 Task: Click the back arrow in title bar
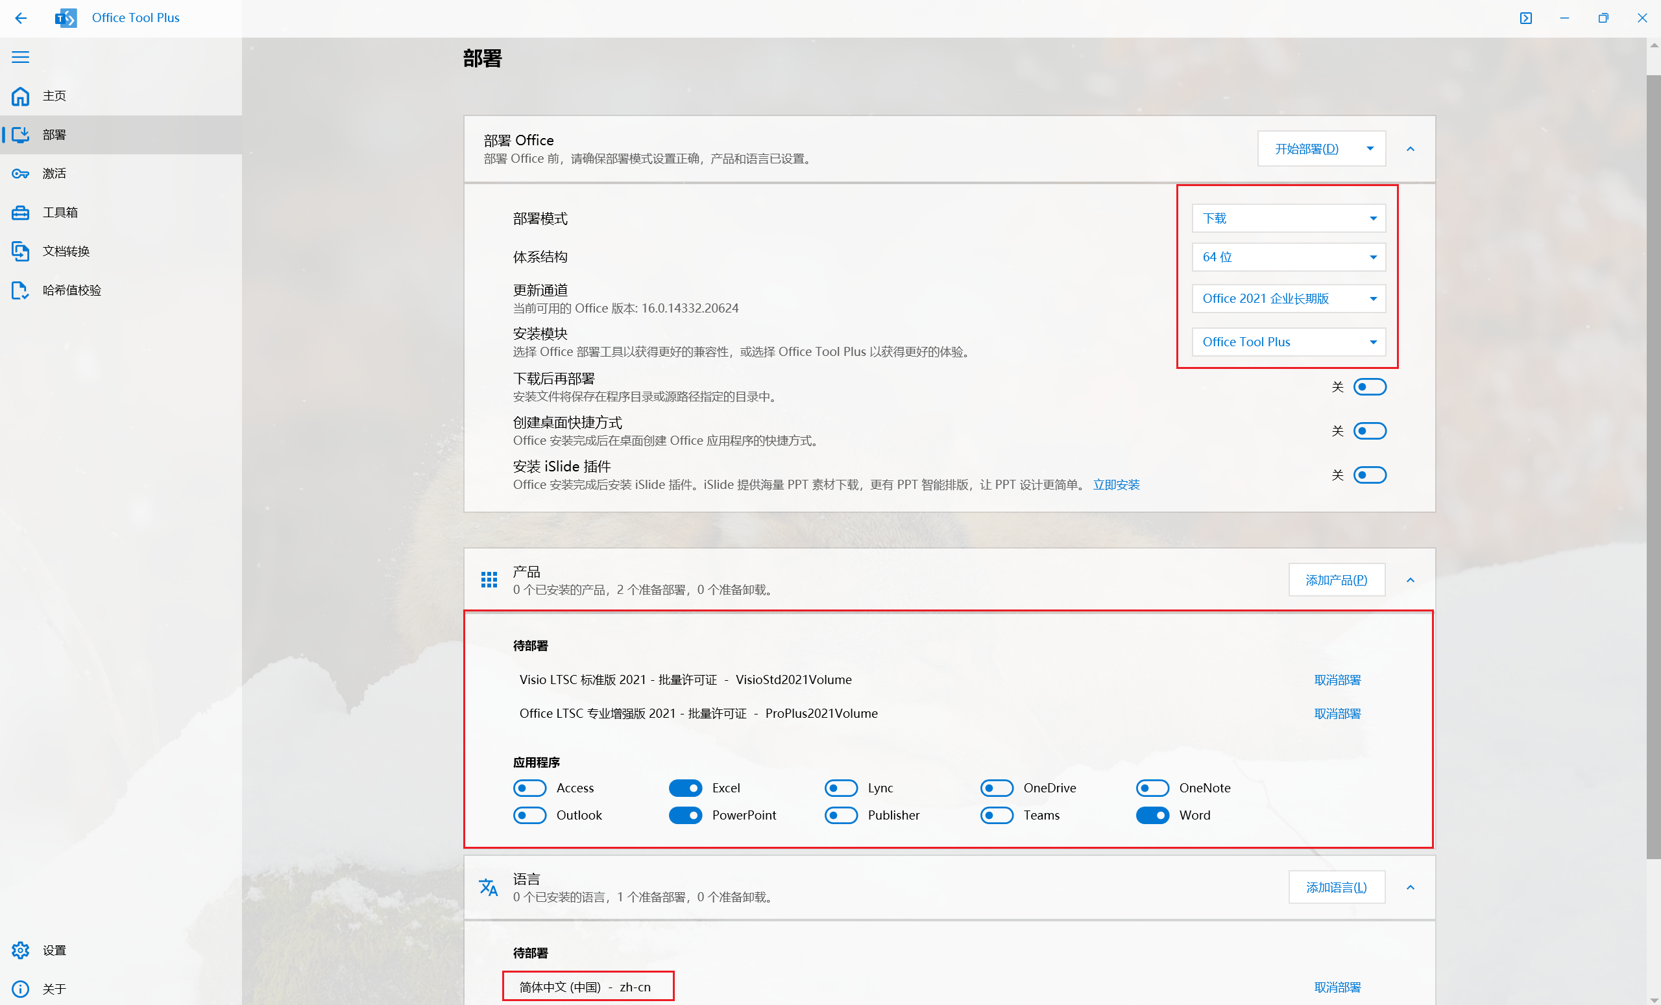[21, 18]
